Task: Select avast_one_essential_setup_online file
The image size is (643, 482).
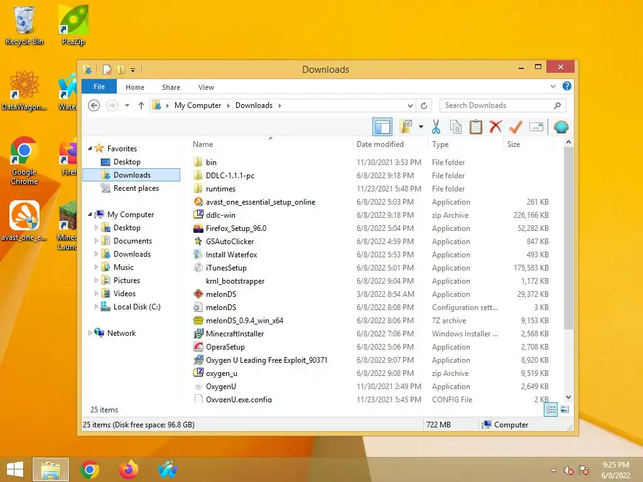Action: (x=261, y=201)
